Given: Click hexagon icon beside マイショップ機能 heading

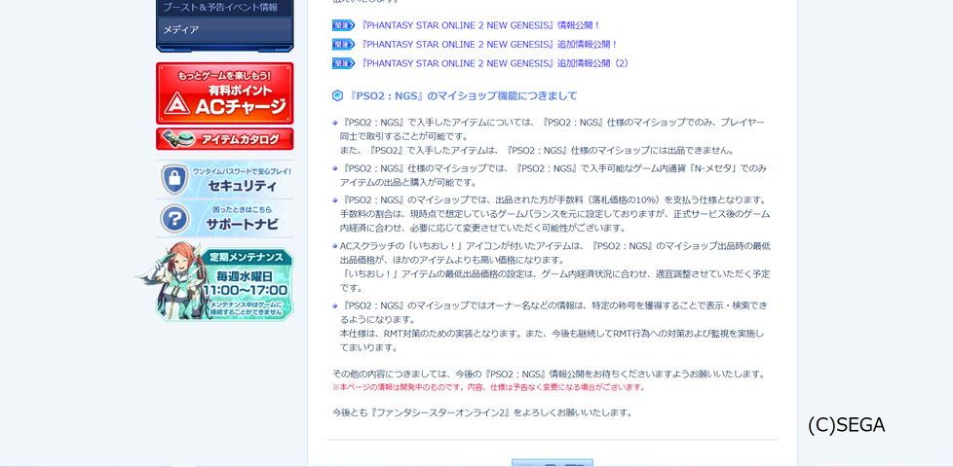Looking at the screenshot, I should 337,95.
